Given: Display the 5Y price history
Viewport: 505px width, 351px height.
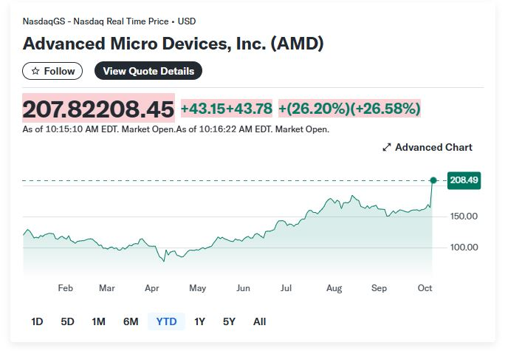Looking at the screenshot, I should (x=229, y=321).
